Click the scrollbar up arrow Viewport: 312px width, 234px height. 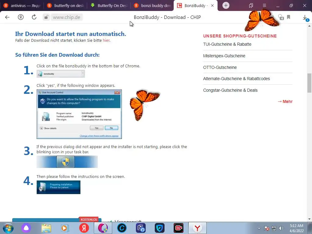pyautogui.click(x=310, y=26)
